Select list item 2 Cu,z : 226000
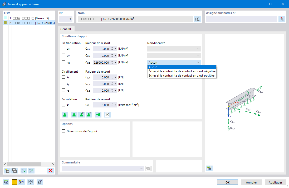The image size is (289, 188). click(29, 23)
